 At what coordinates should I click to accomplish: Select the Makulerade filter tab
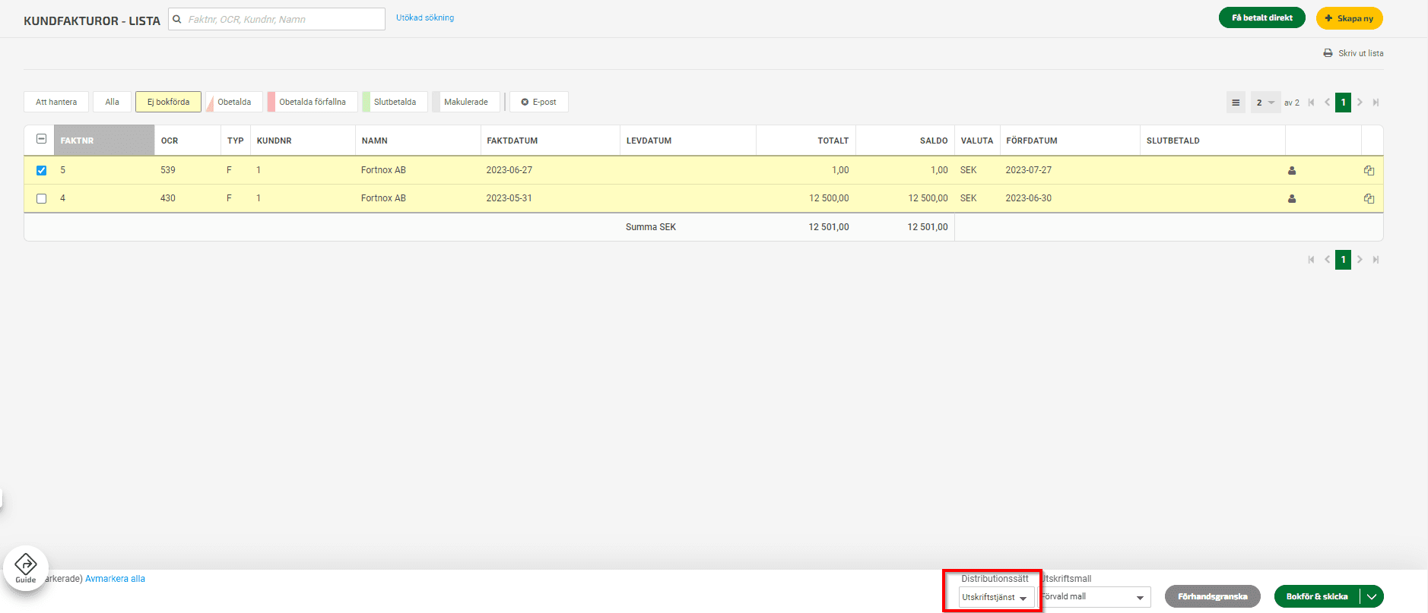(466, 102)
